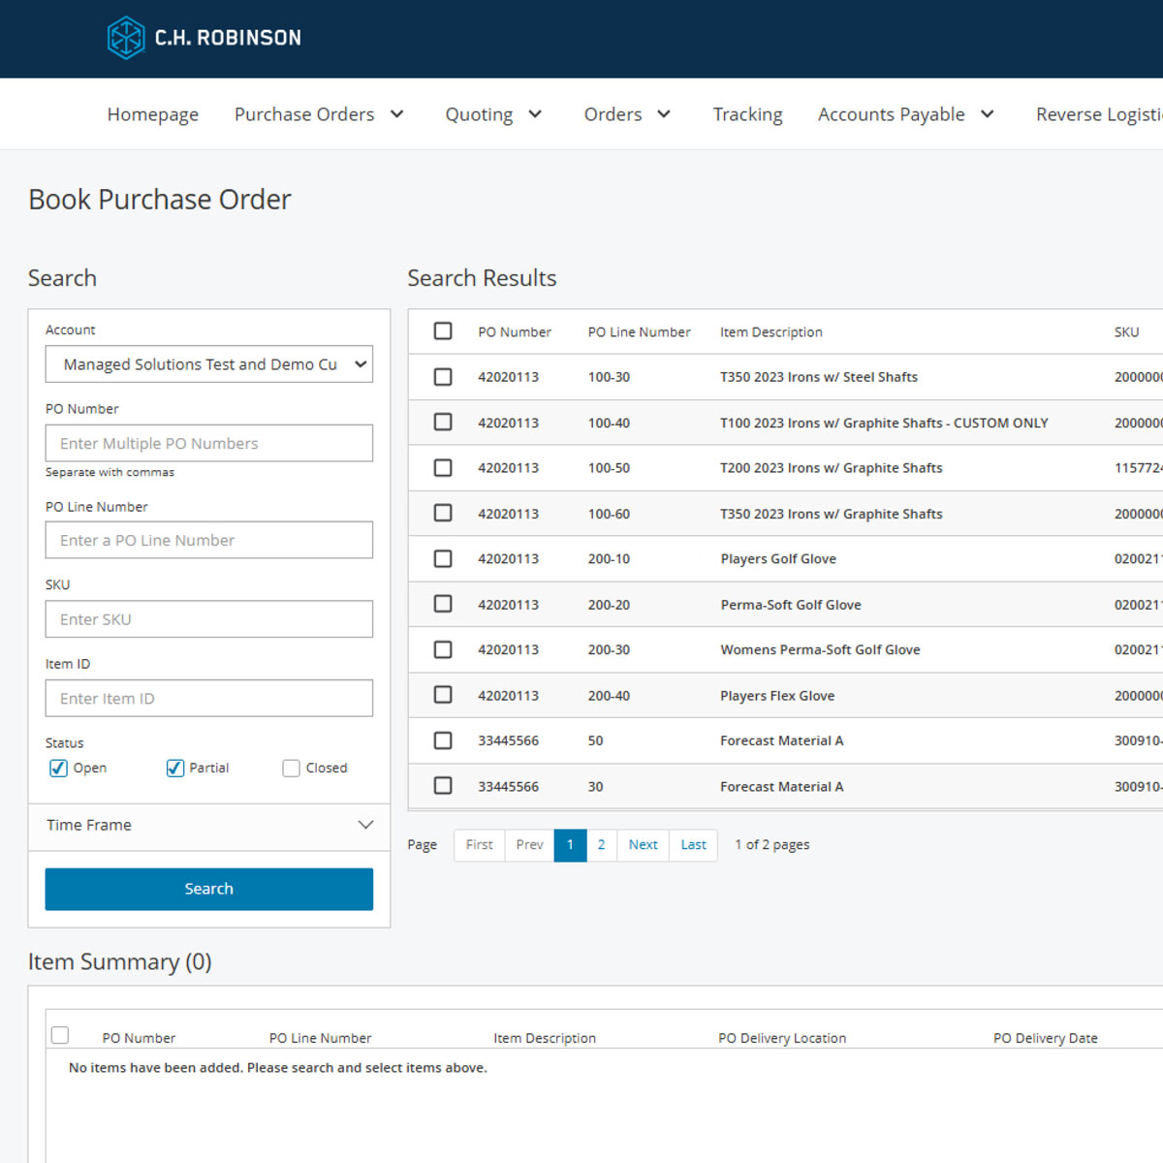1163x1163 pixels.
Task: Go to page 2 of results
Action: [x=601, y=845]
